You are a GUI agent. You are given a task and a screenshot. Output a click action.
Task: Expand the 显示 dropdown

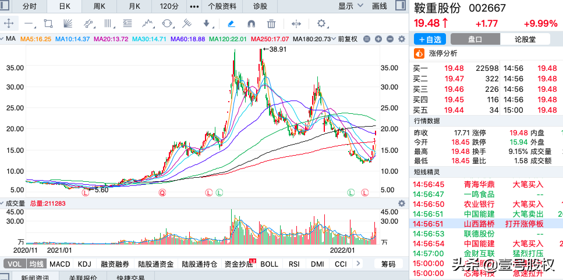coord(351,6)
